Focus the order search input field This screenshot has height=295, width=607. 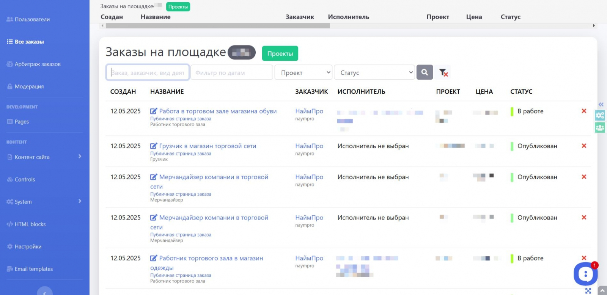[x=148, y=72]
